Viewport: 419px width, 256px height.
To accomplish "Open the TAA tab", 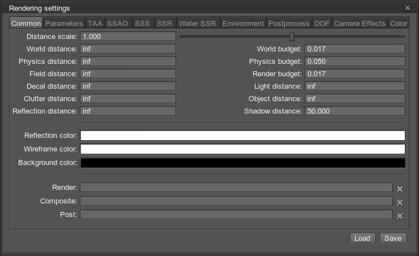I will (x=95, y=24).
